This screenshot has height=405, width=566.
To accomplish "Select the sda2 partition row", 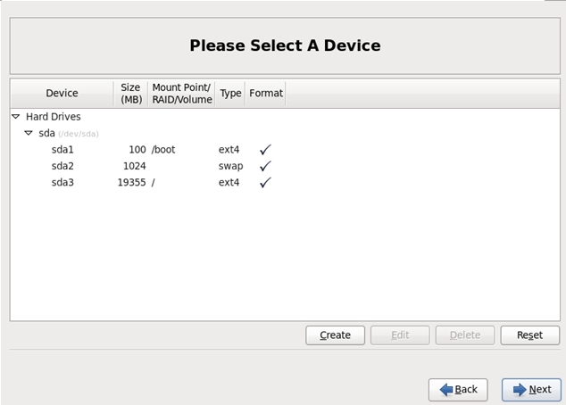I will click(285, 166).
